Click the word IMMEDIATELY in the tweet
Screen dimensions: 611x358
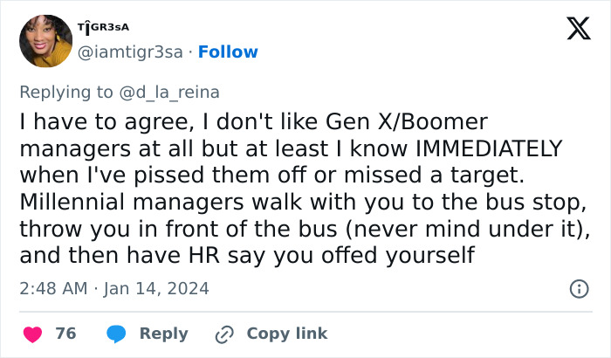(x=467, y=148)
